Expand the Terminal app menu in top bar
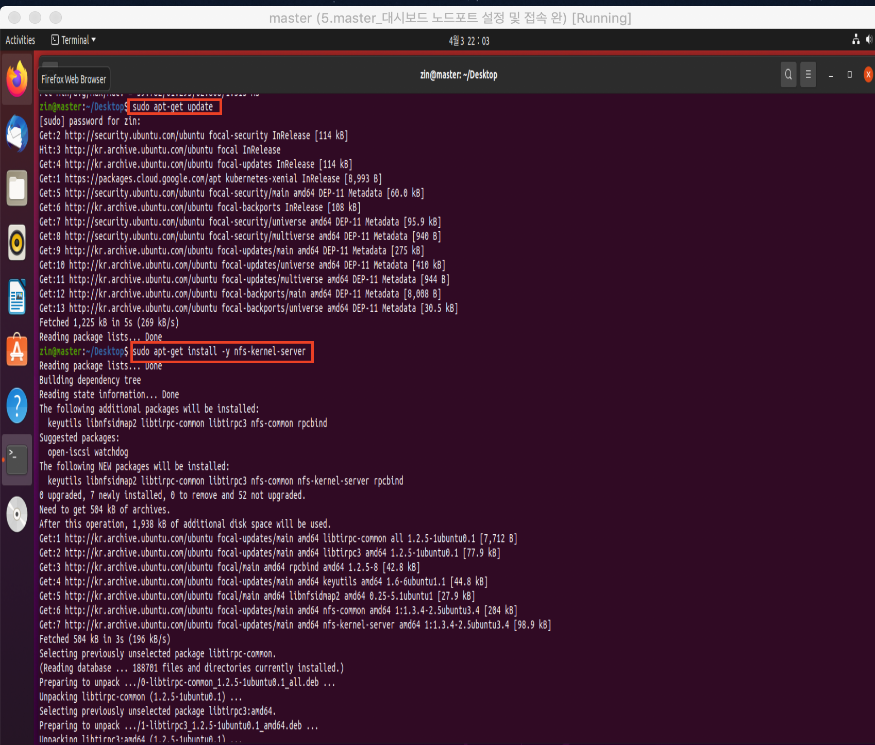 73,40
